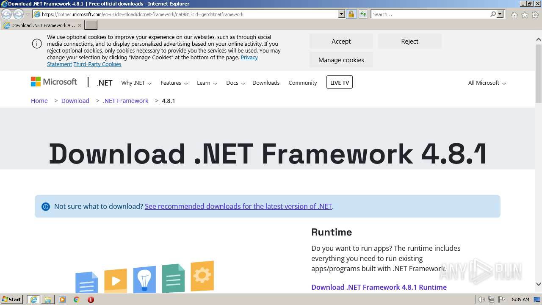542x305 pixels.
Task: Click the network tray icon
Action: pyautogui.click(x=492, y=299)
